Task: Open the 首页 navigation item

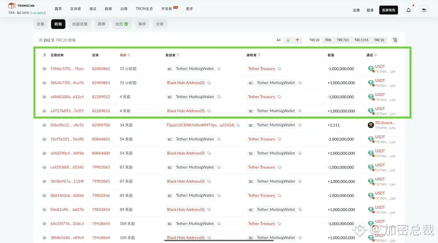Action: [58, 9]
